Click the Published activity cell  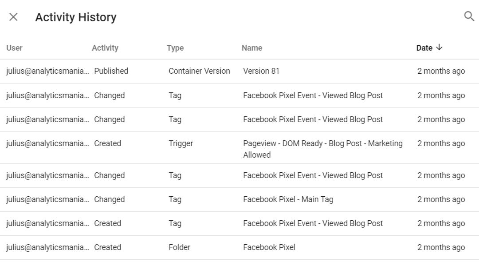(x=111, y=71)
